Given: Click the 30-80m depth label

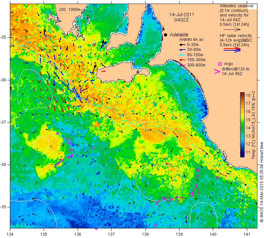Looking at the screenshot, I should point(194,50).
